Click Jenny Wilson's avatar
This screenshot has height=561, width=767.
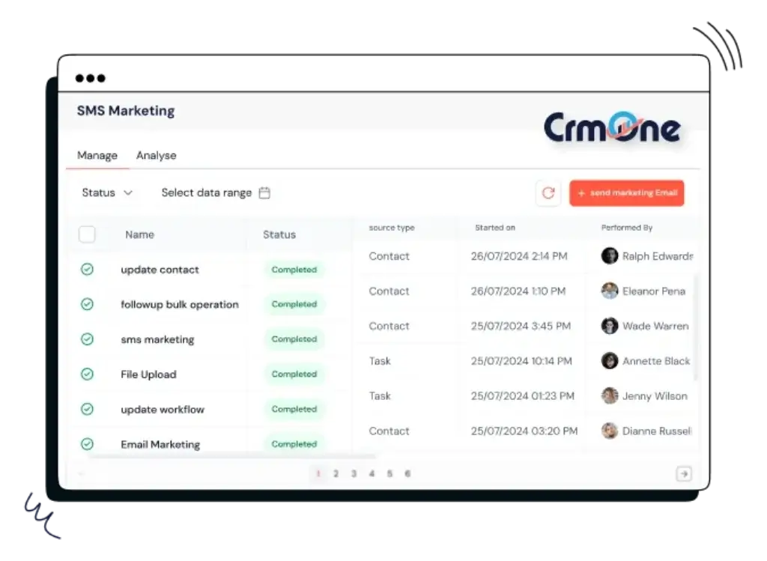(610, 395)
